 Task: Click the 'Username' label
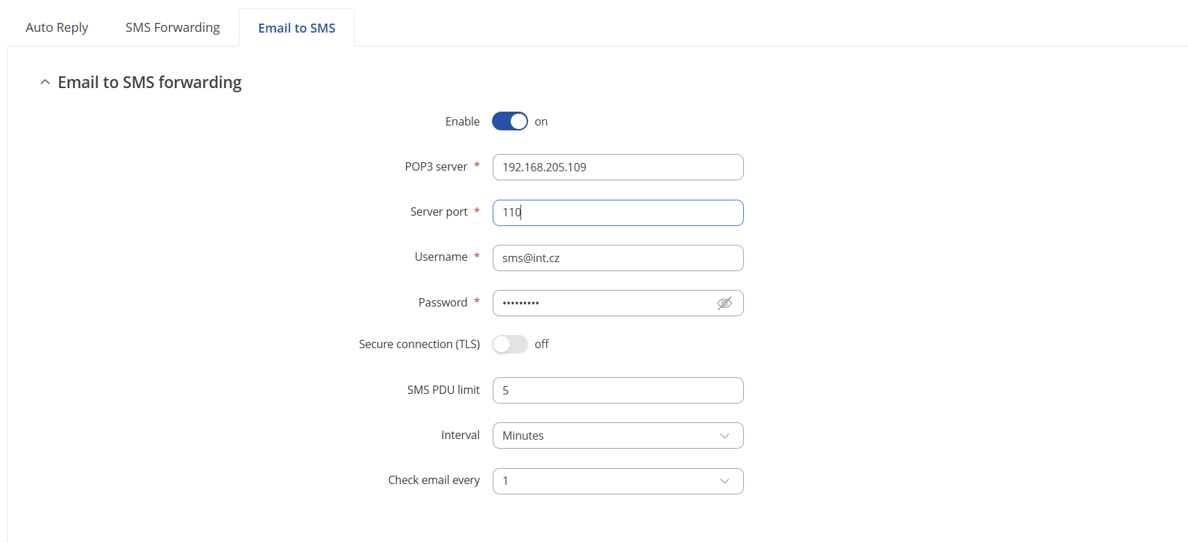441,257
